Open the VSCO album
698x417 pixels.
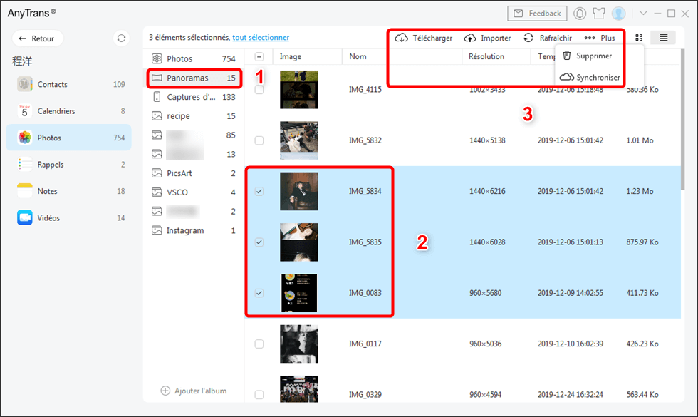pyautogui.click(x=194, y=192)
